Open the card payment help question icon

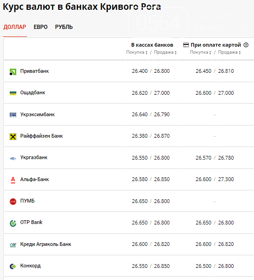[246, 45]
